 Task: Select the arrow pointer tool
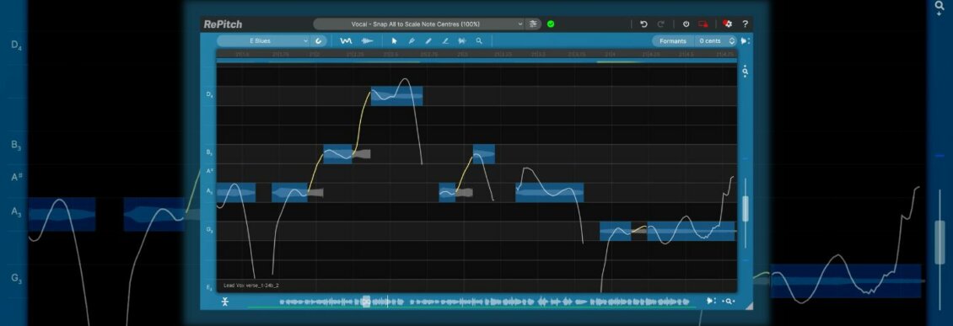click(x=395, y=40)
